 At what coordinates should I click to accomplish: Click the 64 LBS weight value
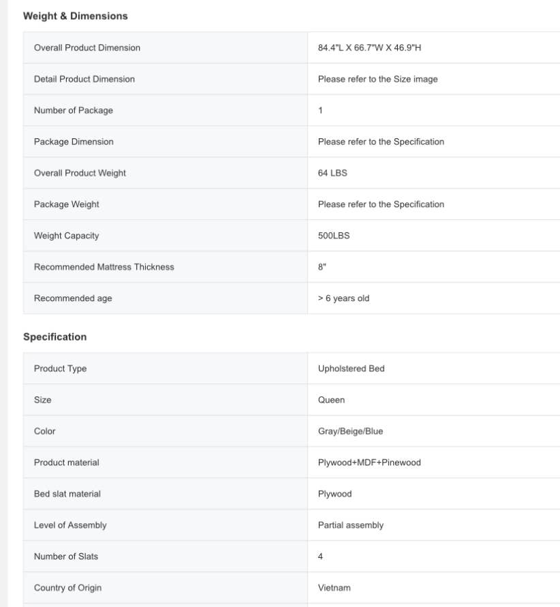332,173
